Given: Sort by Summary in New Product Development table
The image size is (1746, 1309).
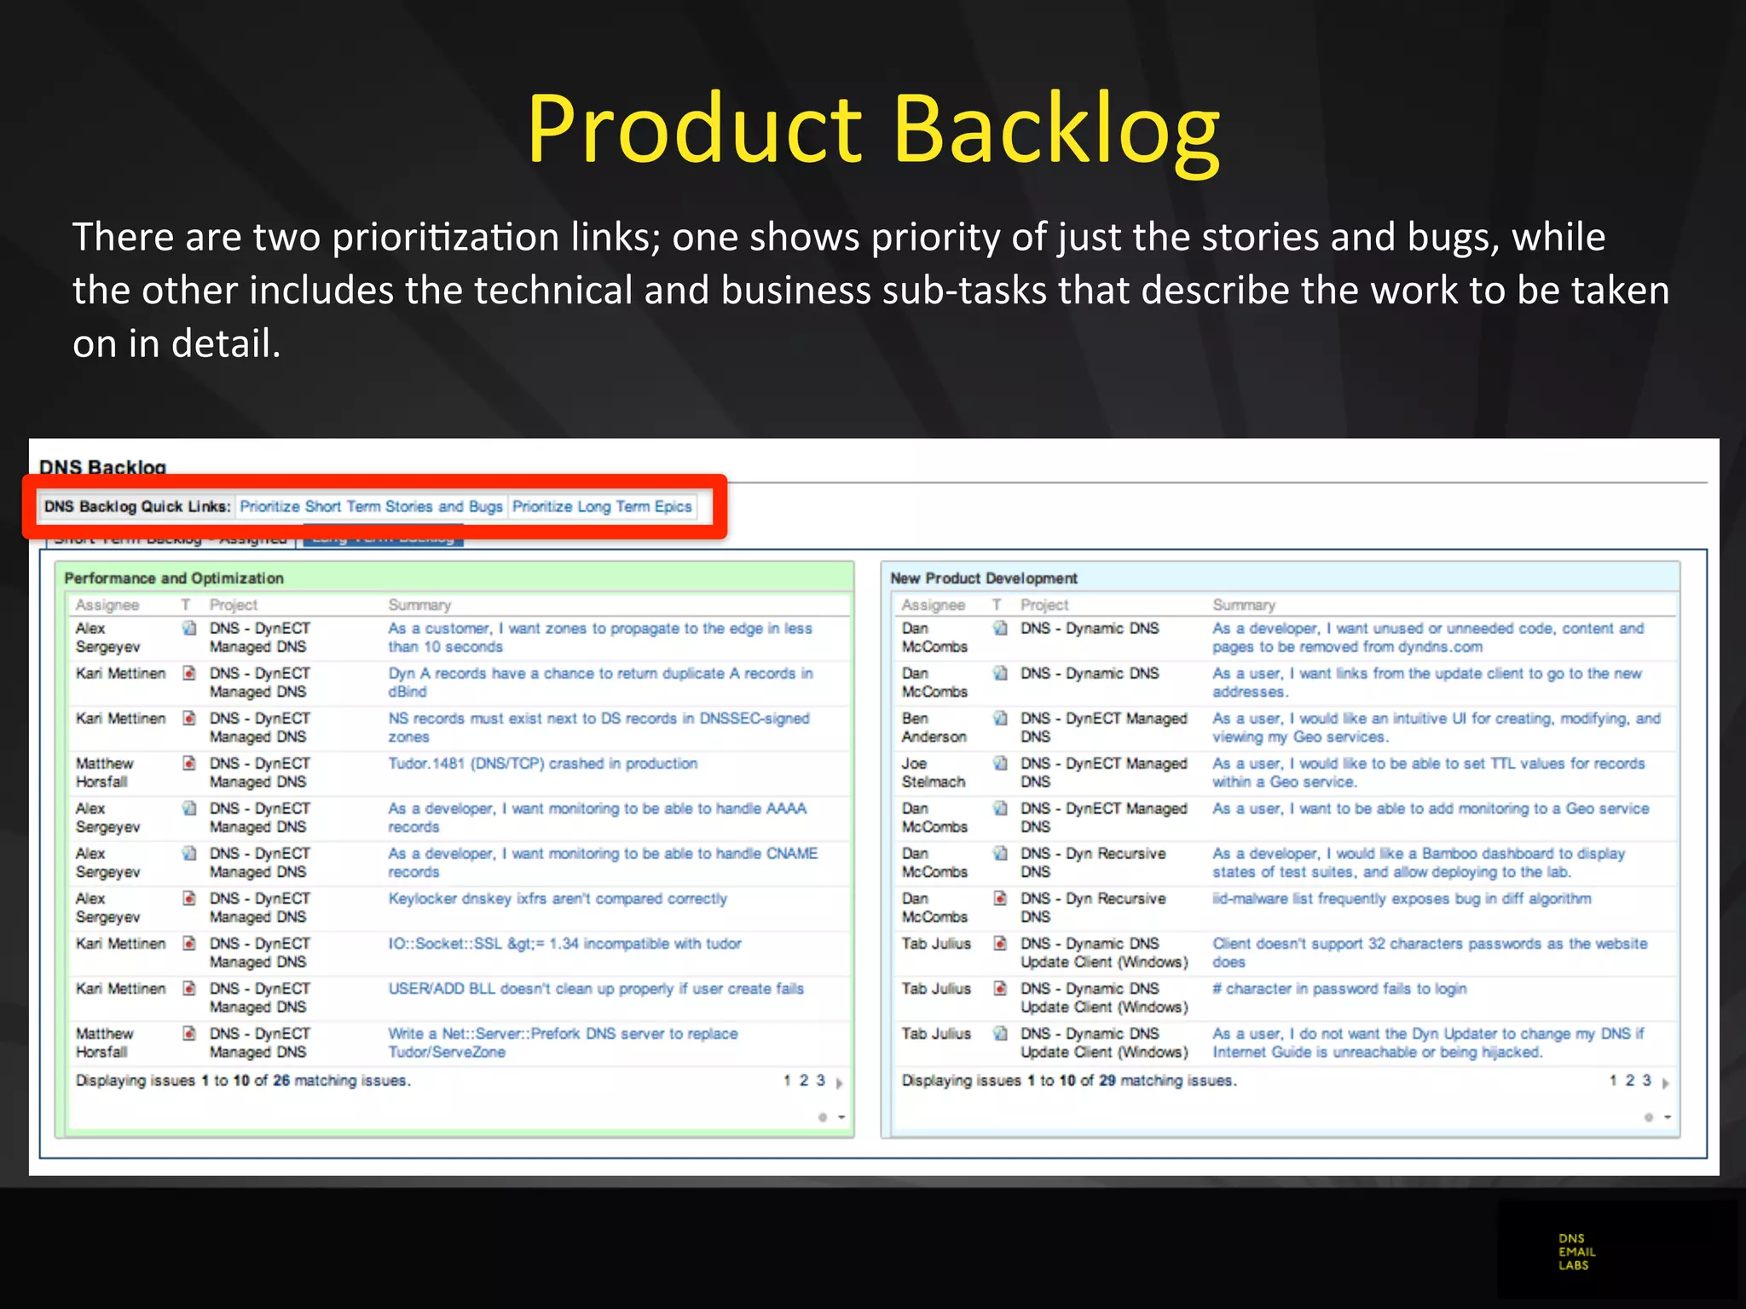Looking at the screenshot, I should (1244, 605).
